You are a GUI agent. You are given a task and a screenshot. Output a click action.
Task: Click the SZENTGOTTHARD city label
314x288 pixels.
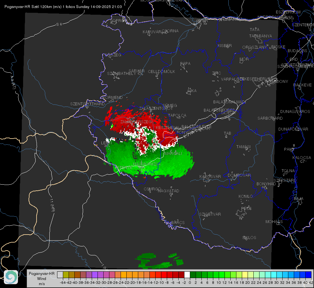88,104
